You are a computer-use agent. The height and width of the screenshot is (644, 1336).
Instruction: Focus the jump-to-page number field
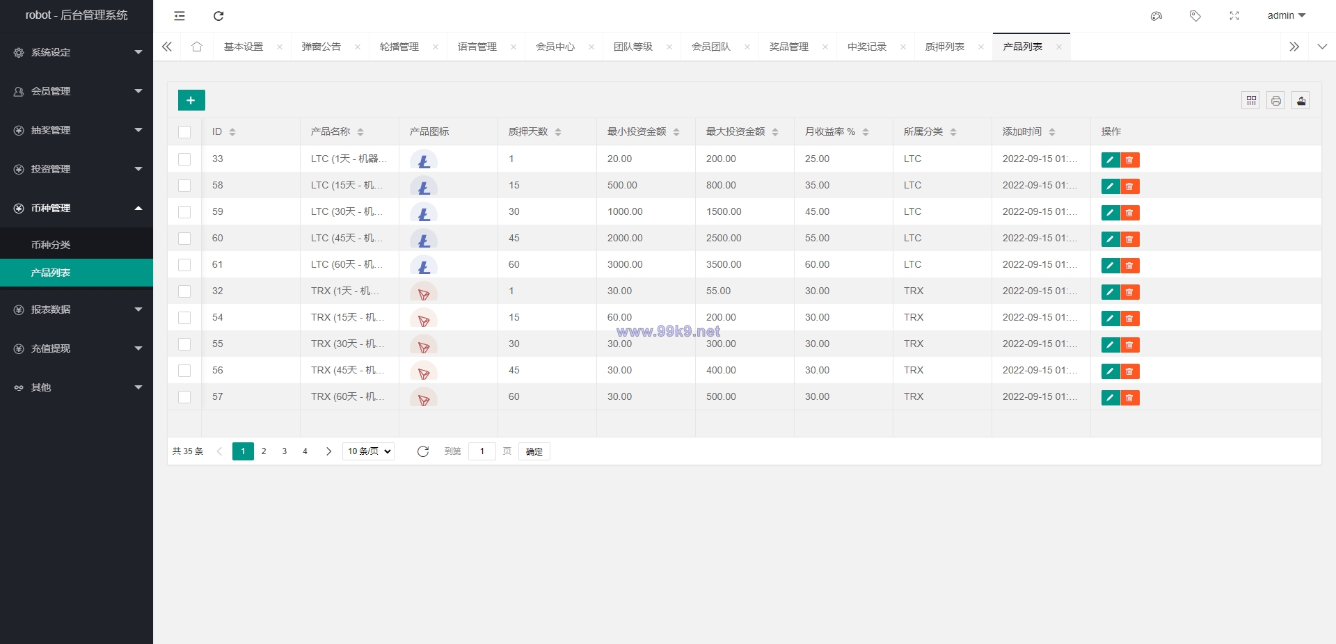click(x=482, y=451)
